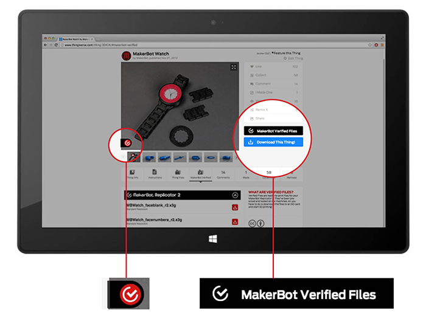
Task: Click the attribution person license icon
Action: [260, 223]
